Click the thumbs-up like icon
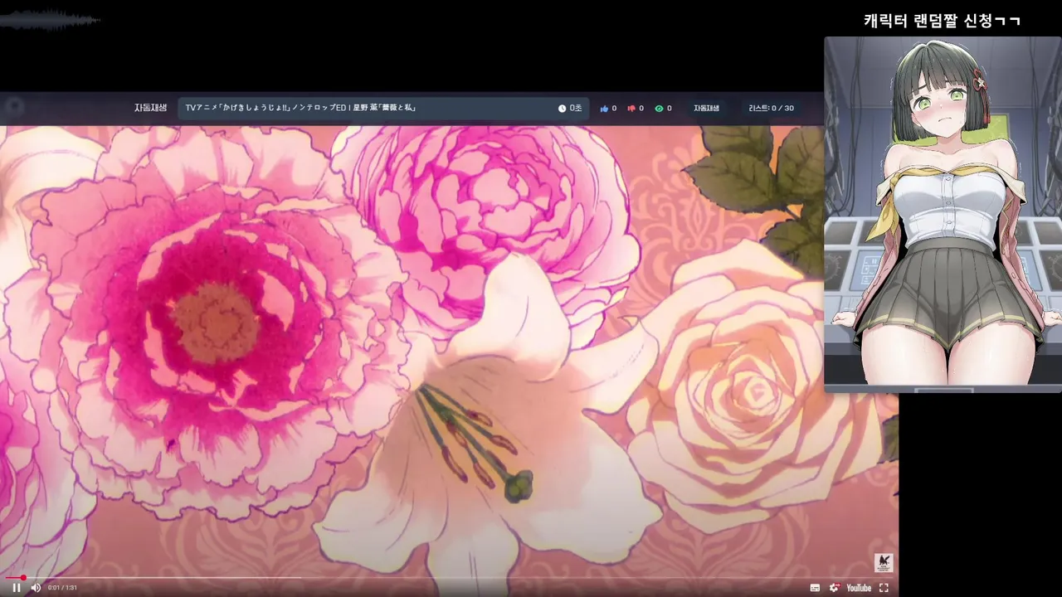 point(604,109)
